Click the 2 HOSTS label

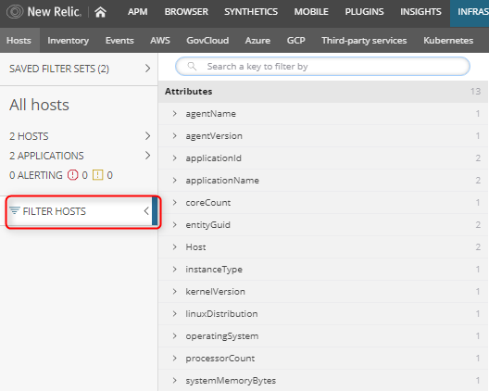[29, 136]
